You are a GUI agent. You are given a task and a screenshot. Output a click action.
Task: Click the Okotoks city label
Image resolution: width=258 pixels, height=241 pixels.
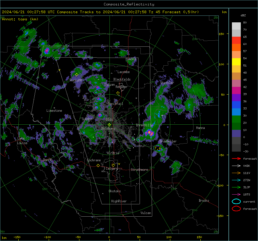pos(115,191)
